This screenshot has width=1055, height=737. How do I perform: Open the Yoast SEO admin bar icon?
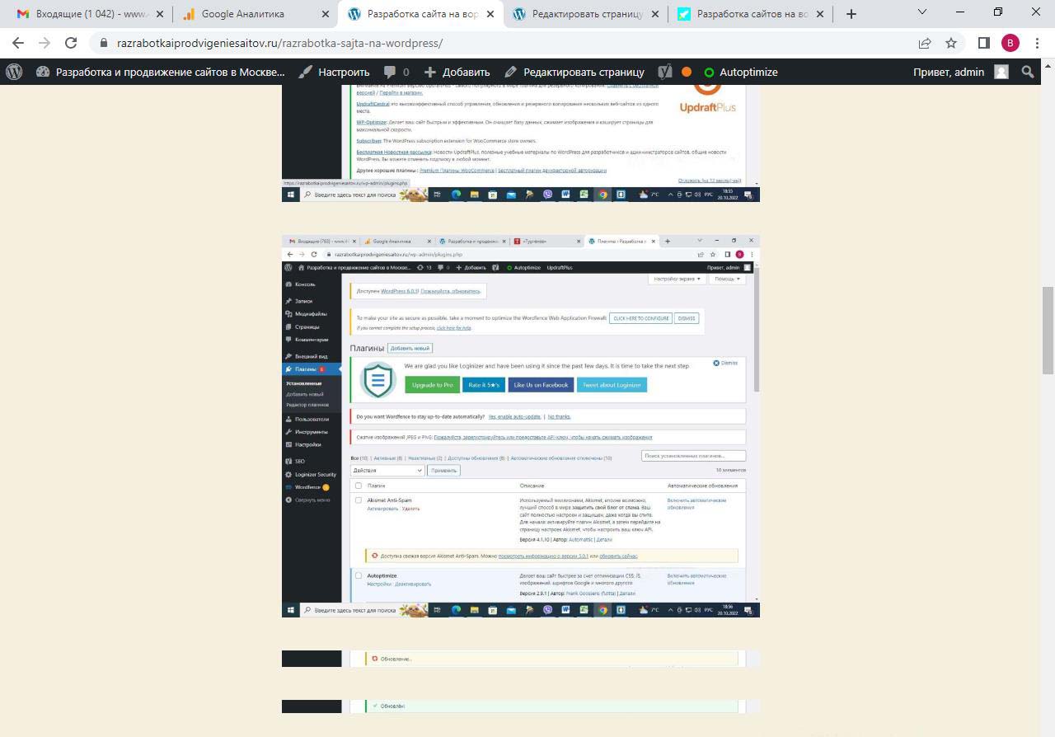665,72
